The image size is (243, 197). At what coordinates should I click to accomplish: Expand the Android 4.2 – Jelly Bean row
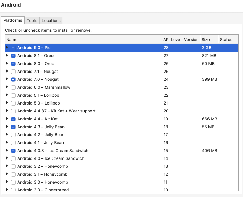[7, 134]
